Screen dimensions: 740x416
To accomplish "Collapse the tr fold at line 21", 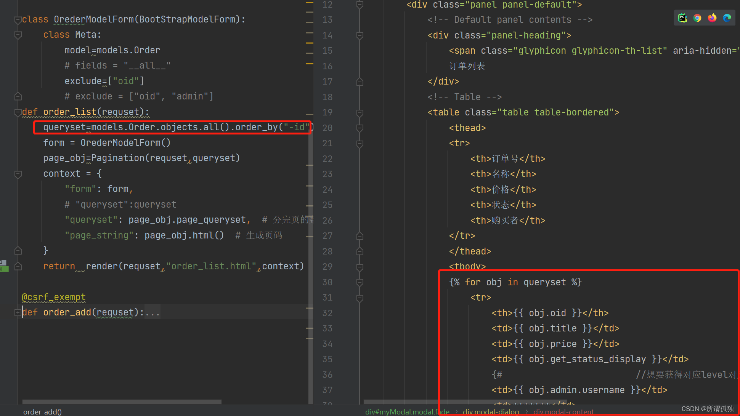I will 360,144.
